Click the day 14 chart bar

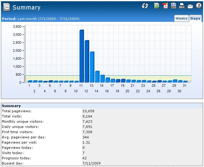[x=97, y=77]
